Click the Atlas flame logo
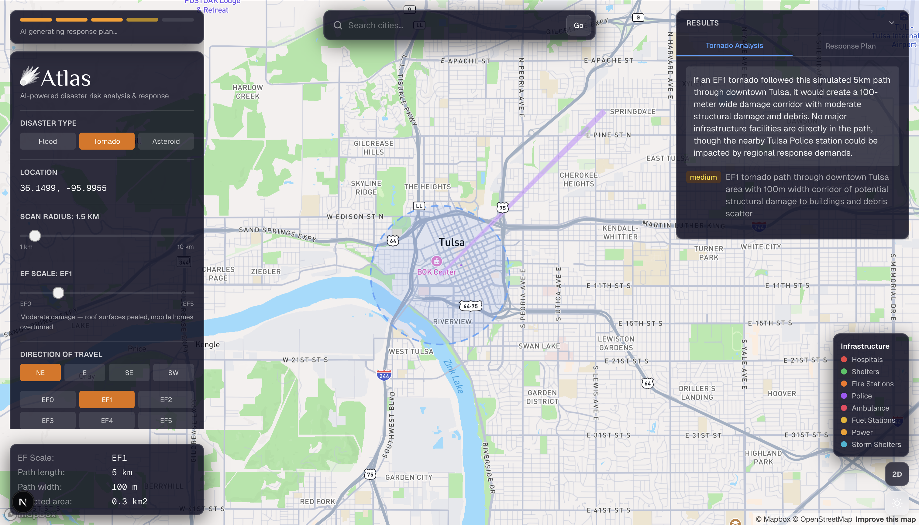 pos(29,76)
